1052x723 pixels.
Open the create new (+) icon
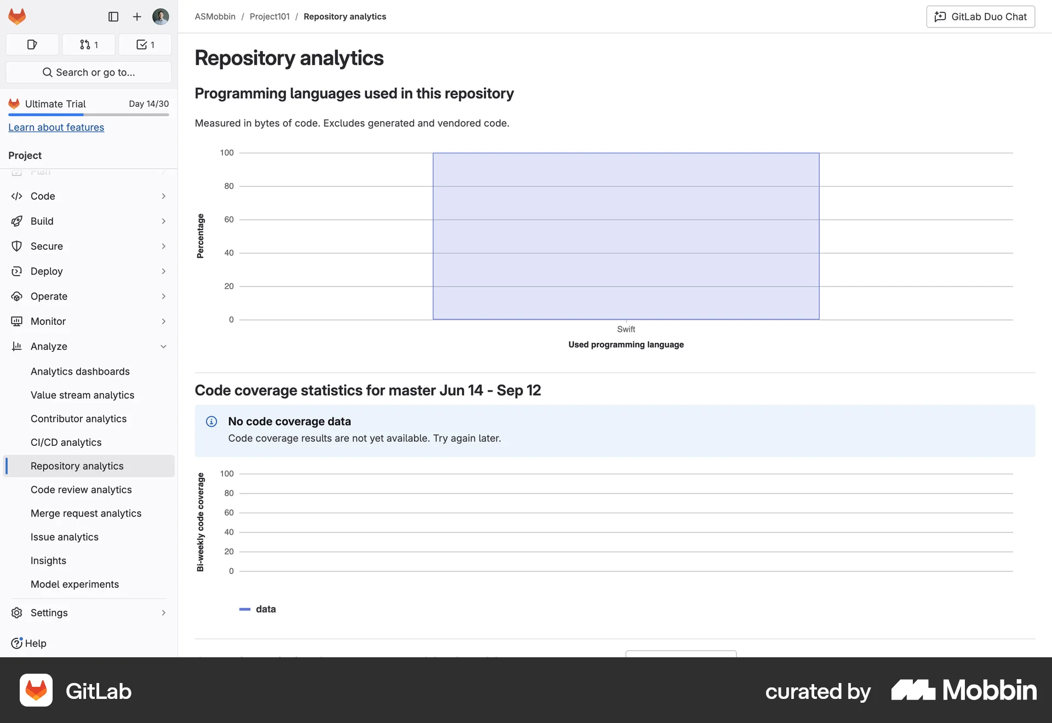pos(136,16)
